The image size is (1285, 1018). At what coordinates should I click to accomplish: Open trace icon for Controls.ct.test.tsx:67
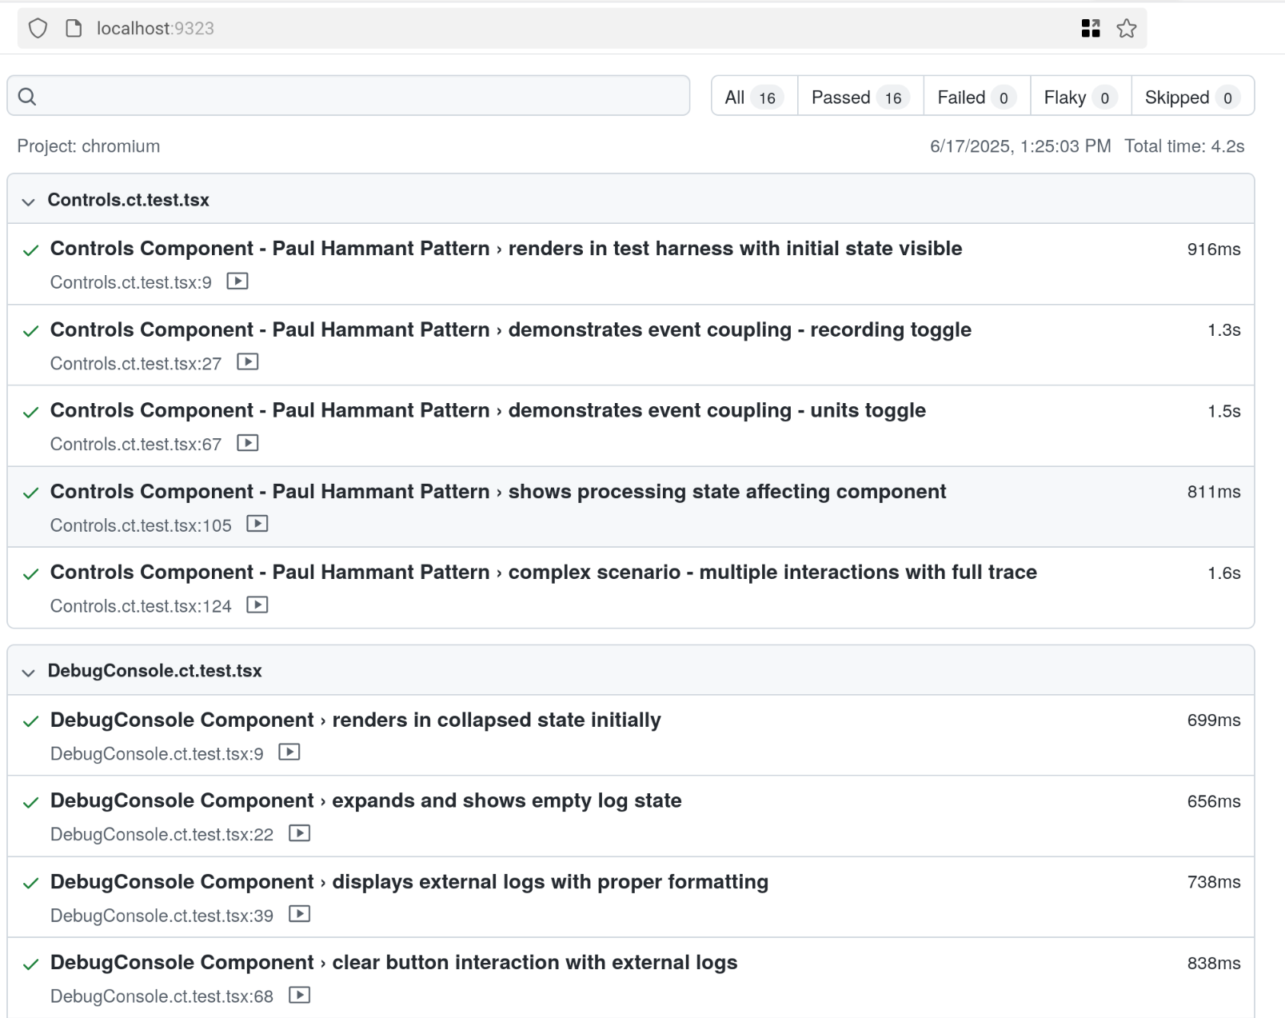(248, 443)
